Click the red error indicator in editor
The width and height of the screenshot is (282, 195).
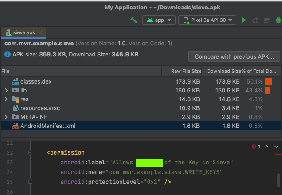(254, 146)
